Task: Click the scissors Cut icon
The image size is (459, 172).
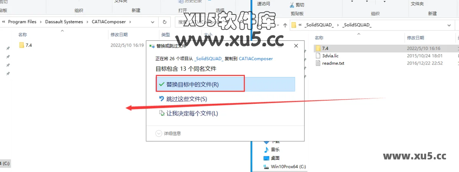Action: tap(291, 5)
